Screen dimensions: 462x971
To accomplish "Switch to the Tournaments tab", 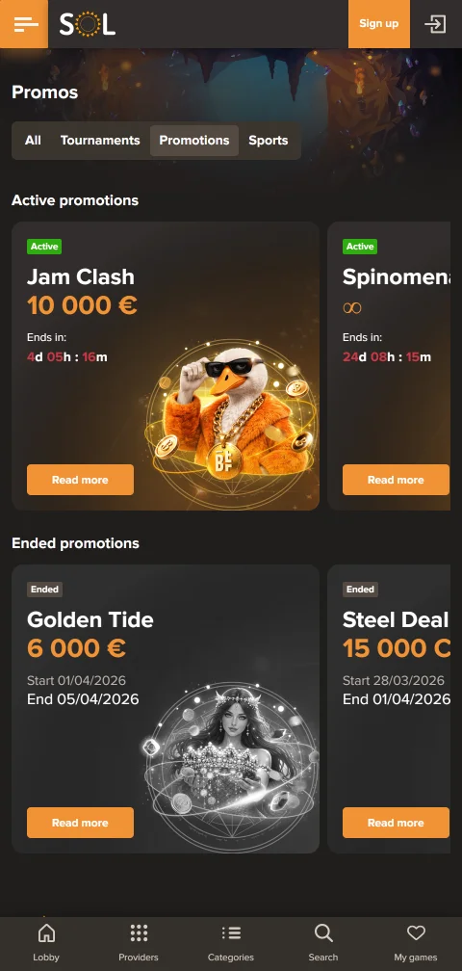I will (x=100, y=141).
